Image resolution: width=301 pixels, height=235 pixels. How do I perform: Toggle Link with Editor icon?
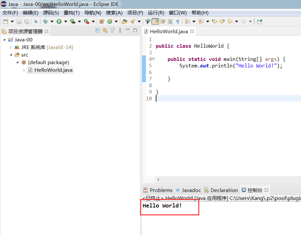pyautogui.click(x=105, y=30)
